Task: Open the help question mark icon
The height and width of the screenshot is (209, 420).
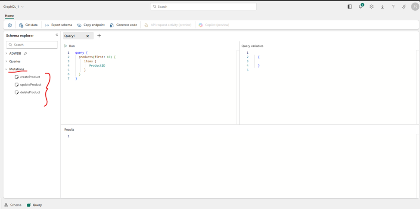Action: pyautogui.click(x=393, y=7)
